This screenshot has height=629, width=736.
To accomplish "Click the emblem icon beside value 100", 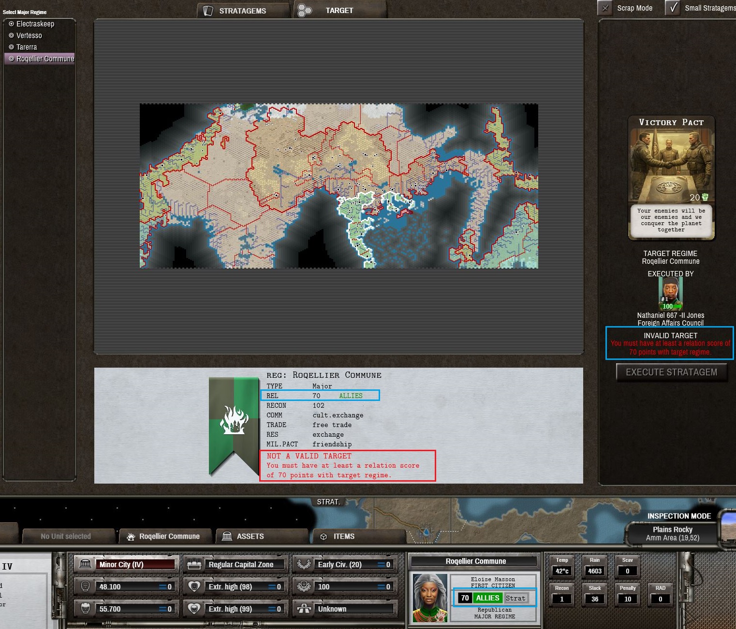I will coord(304,586).
